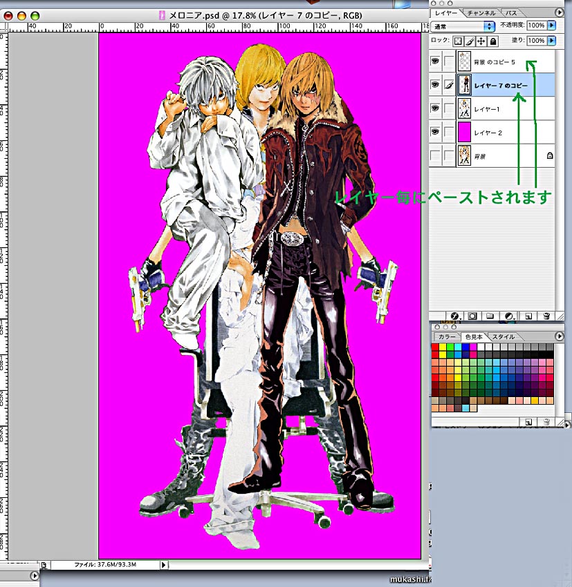Pick the cyan swatch in top row
Image resolution: width=572 pixels, height=587 pixels.
[x=458, y=347]
